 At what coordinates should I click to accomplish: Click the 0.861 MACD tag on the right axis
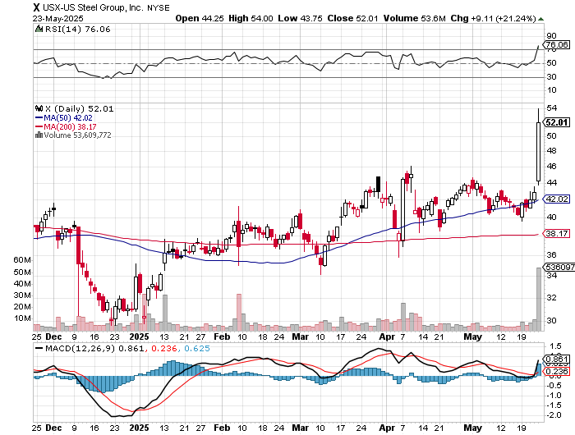click(557, 359)
